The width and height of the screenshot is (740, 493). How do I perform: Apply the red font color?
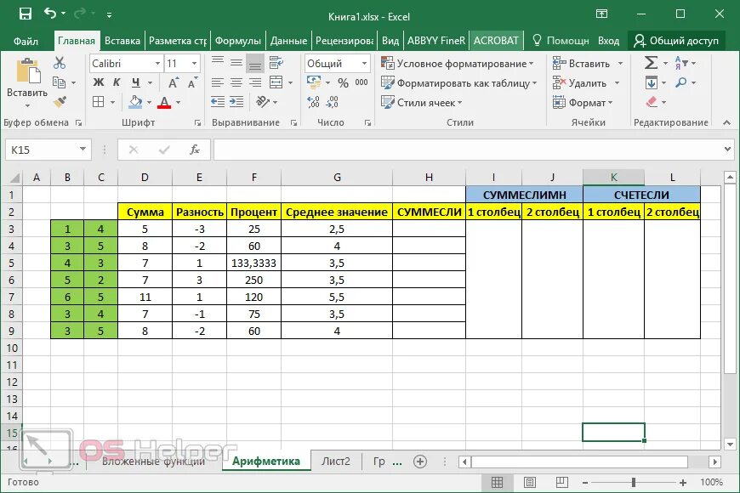[164, 102]
